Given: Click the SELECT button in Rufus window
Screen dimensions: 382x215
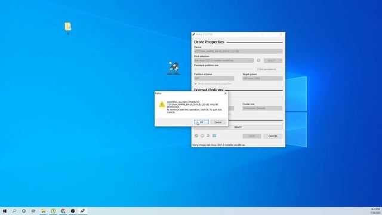Looking at the screenshot, I should (271, 60).
